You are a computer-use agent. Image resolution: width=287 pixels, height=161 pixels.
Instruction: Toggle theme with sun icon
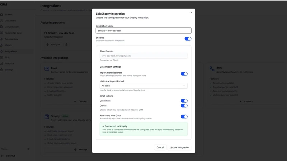[28, 149]
